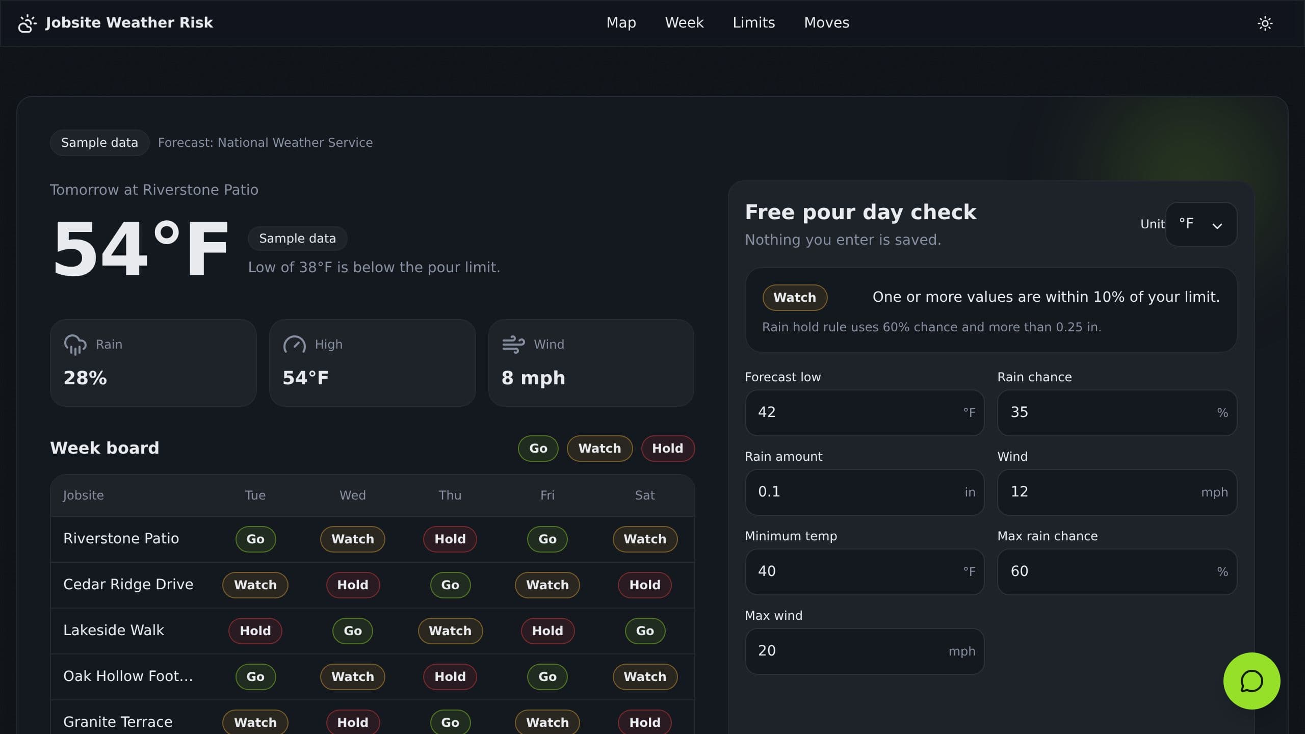Select the Granite Terrace jobsite name
Viewport: 1305px width, 734px height.
click(117, 722)
